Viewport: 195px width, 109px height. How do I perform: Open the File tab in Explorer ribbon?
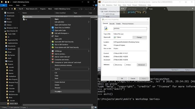point(4,5)
